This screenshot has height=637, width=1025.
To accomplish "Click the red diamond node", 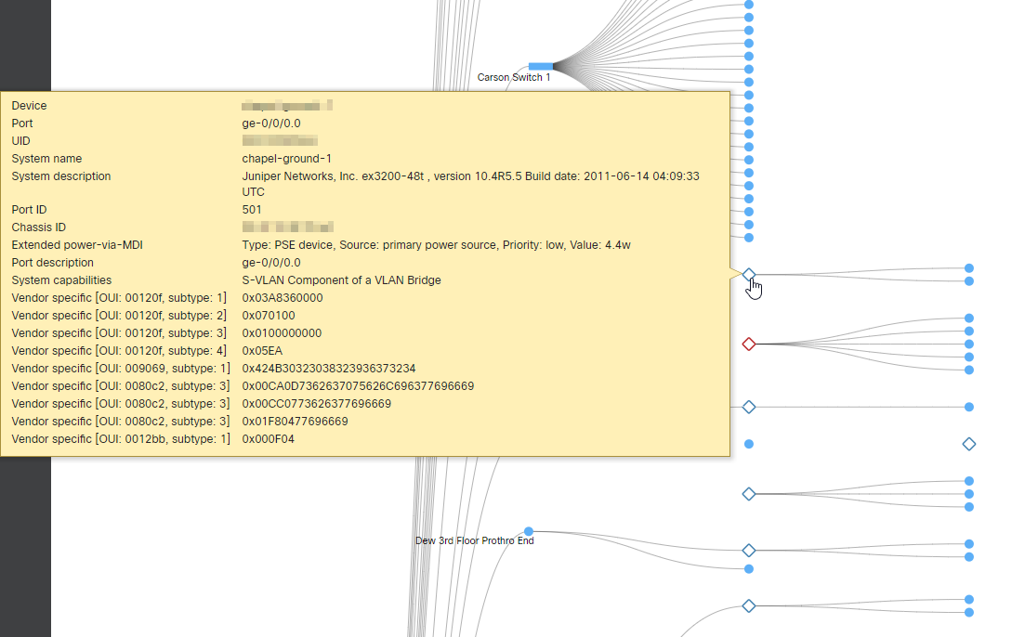I will (749, 344).
